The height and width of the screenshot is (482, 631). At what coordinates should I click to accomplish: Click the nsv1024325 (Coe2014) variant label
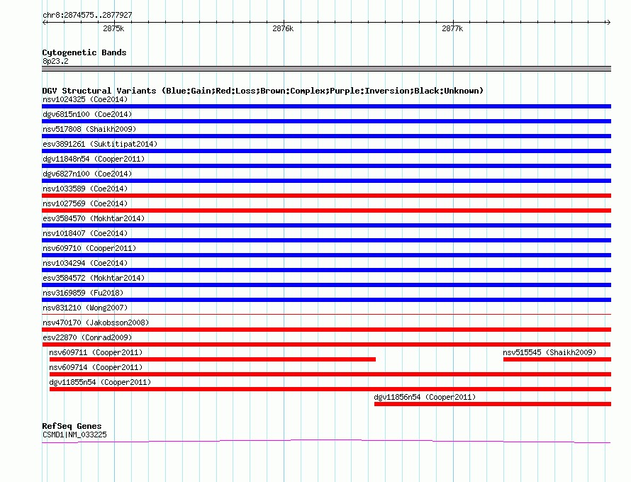pos(85,99)
